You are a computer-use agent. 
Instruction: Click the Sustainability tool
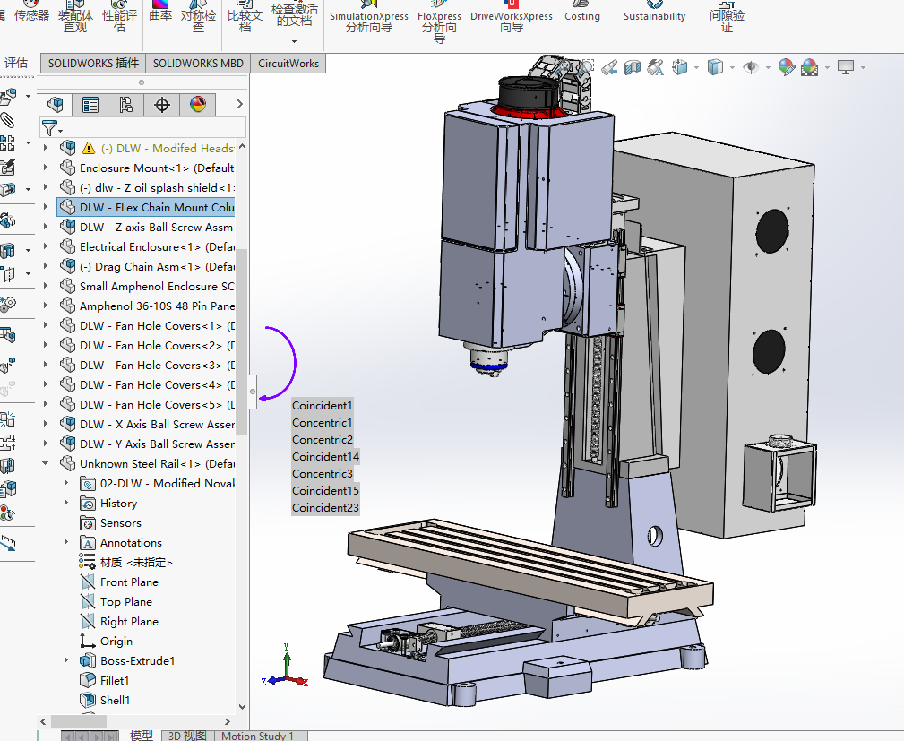tap(654, 13)
